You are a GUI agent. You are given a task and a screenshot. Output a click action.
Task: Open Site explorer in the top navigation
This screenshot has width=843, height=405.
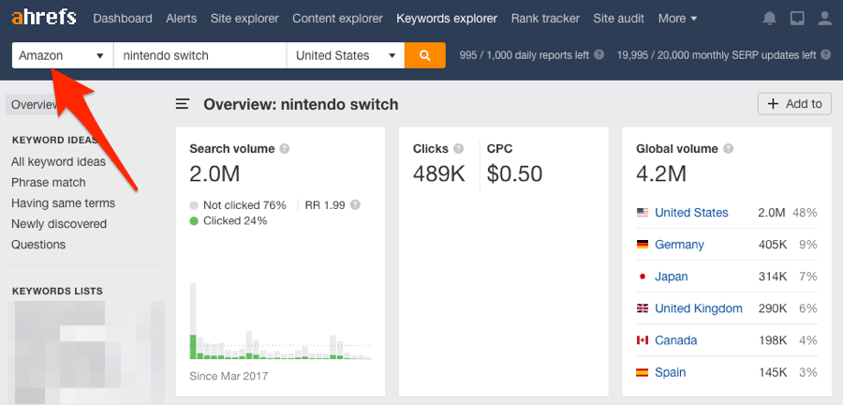(244, 19)
